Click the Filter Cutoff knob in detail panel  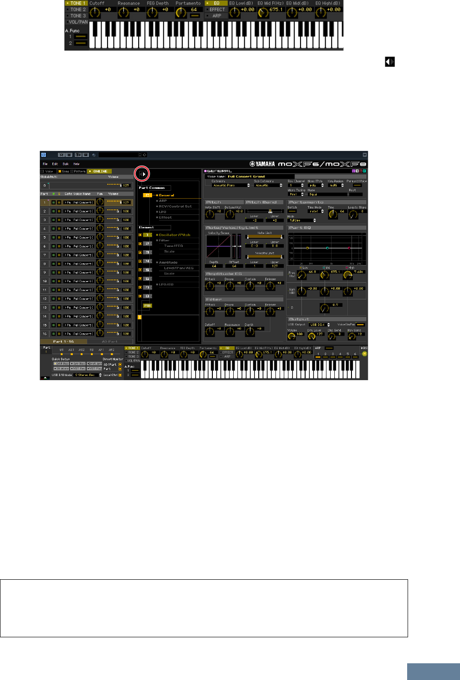pos(210,331)
